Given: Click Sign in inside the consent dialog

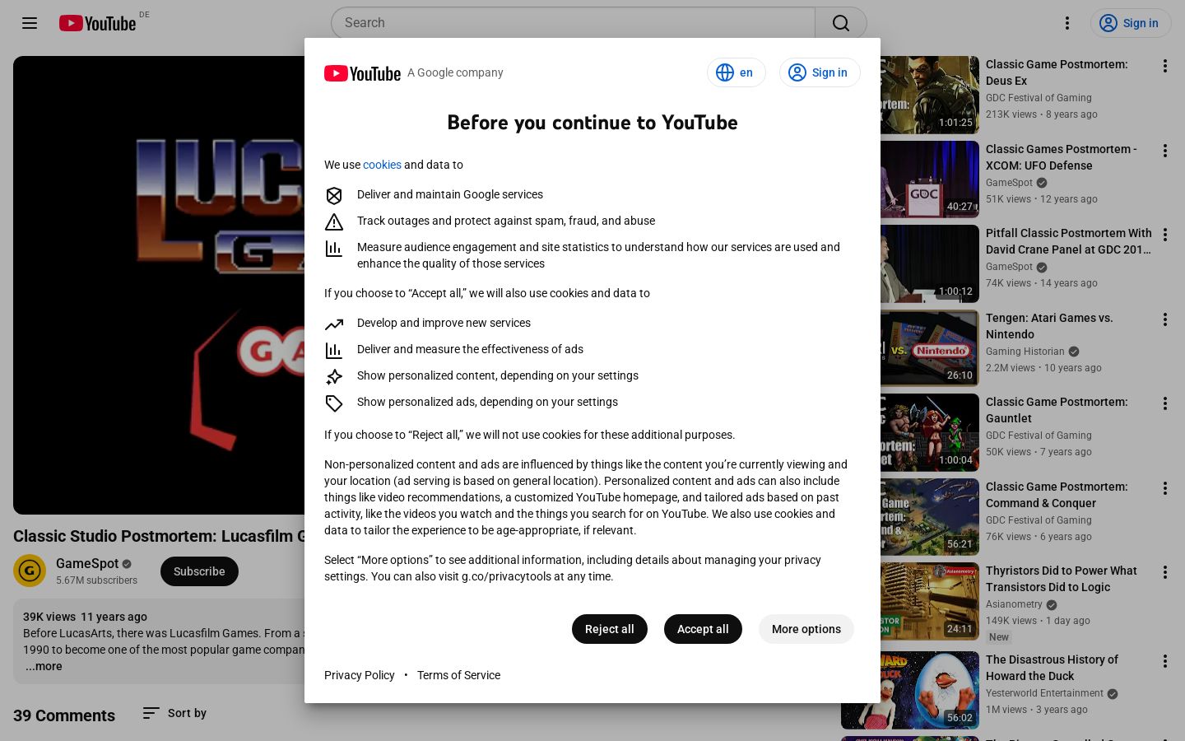Looking at the screenshot, I should coord(820,72).
